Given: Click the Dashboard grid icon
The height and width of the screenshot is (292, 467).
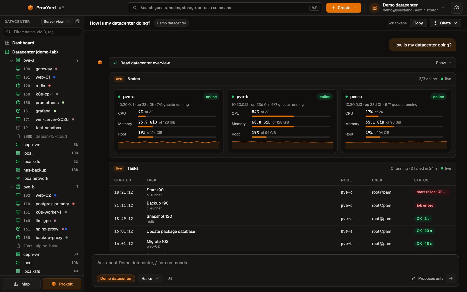Looking at the screenshot, I should click(x=7, y=43).
